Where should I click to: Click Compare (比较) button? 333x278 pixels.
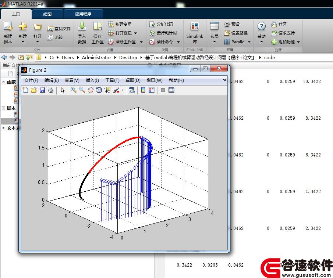point(55,37)
